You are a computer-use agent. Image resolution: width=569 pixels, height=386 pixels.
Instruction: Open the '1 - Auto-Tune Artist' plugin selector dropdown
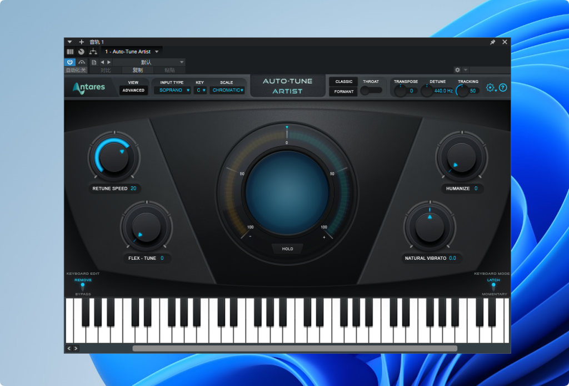[132, 52]
